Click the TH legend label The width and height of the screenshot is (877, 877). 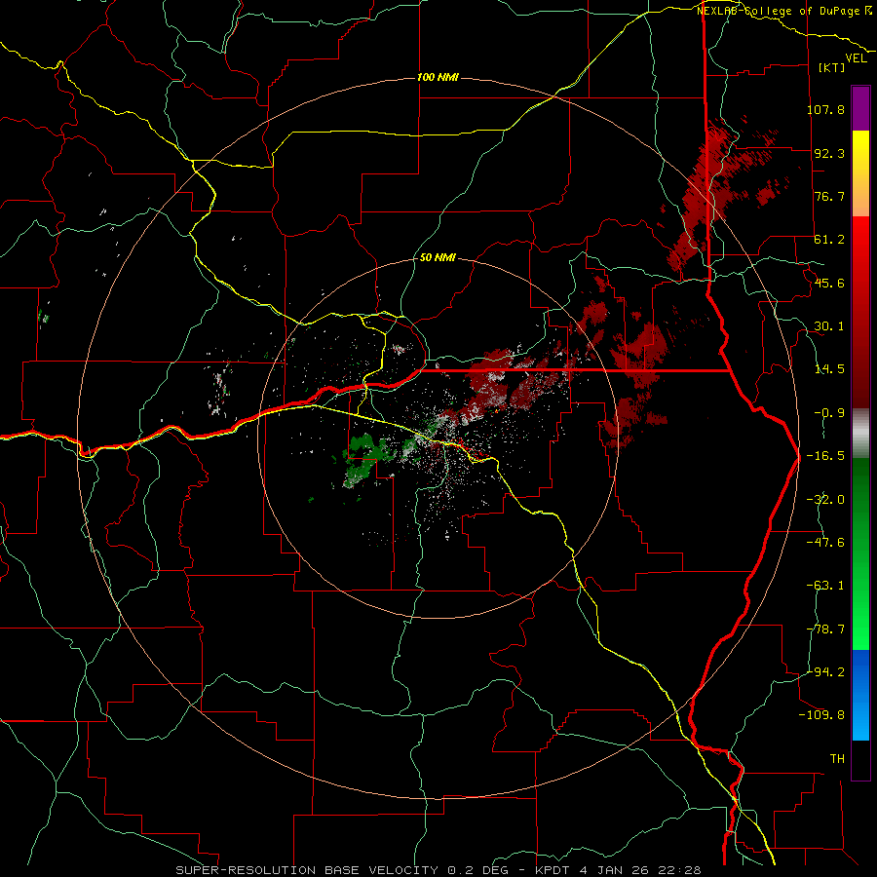point(837,759)
